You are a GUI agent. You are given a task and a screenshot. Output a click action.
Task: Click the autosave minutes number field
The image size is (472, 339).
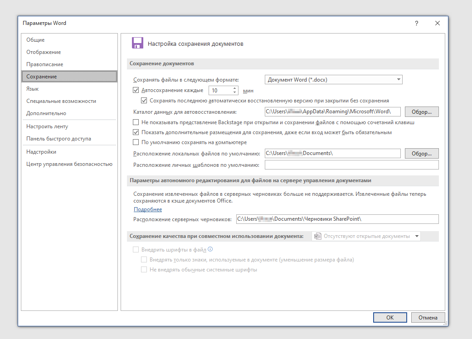click(x=220, y=90)
